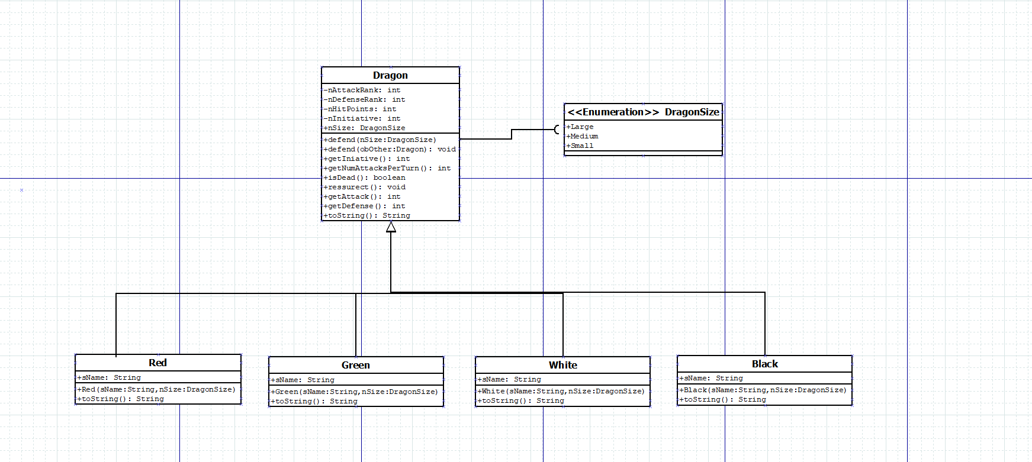The width and height of the screenshot is (1032, 462).
Task: Select the Dragon class title
Action: point(390,75)
